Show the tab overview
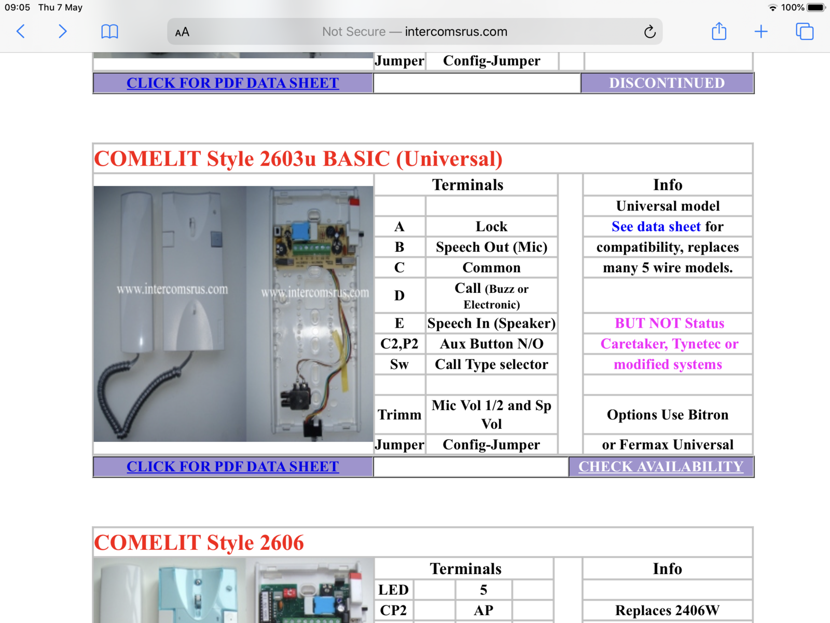The width and height of the screenshot is (830, 623). (x=804, y=31)
